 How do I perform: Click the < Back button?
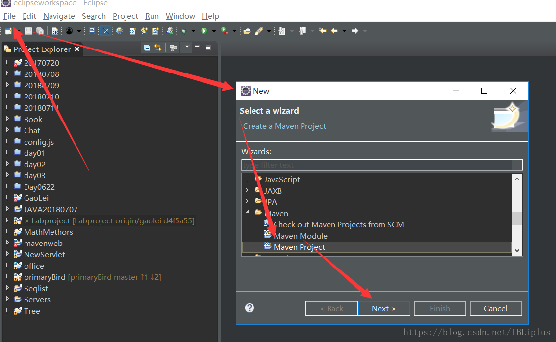pyautogui.click(x=331, y=308)
